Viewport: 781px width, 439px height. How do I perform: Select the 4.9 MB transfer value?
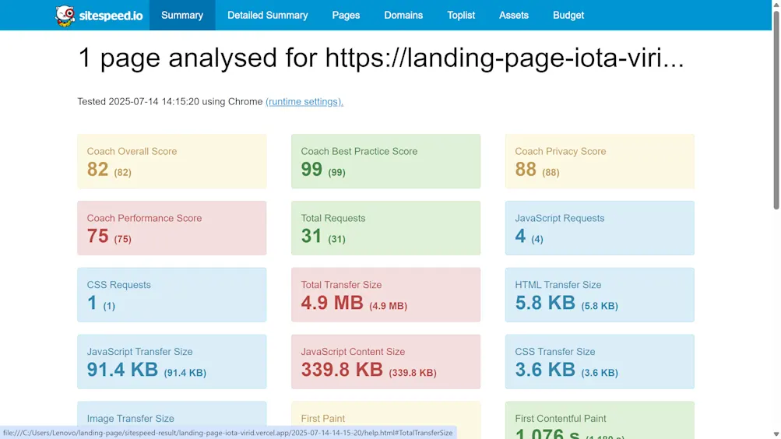(x=332, y=303)
